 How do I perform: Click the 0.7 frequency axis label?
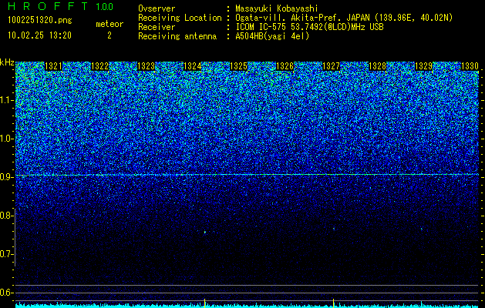click(x=6, y=254)
